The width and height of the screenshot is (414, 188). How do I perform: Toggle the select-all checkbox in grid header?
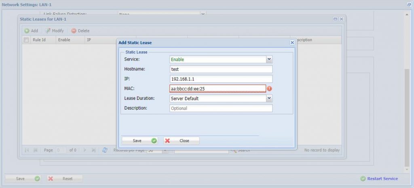click(26, 40)
